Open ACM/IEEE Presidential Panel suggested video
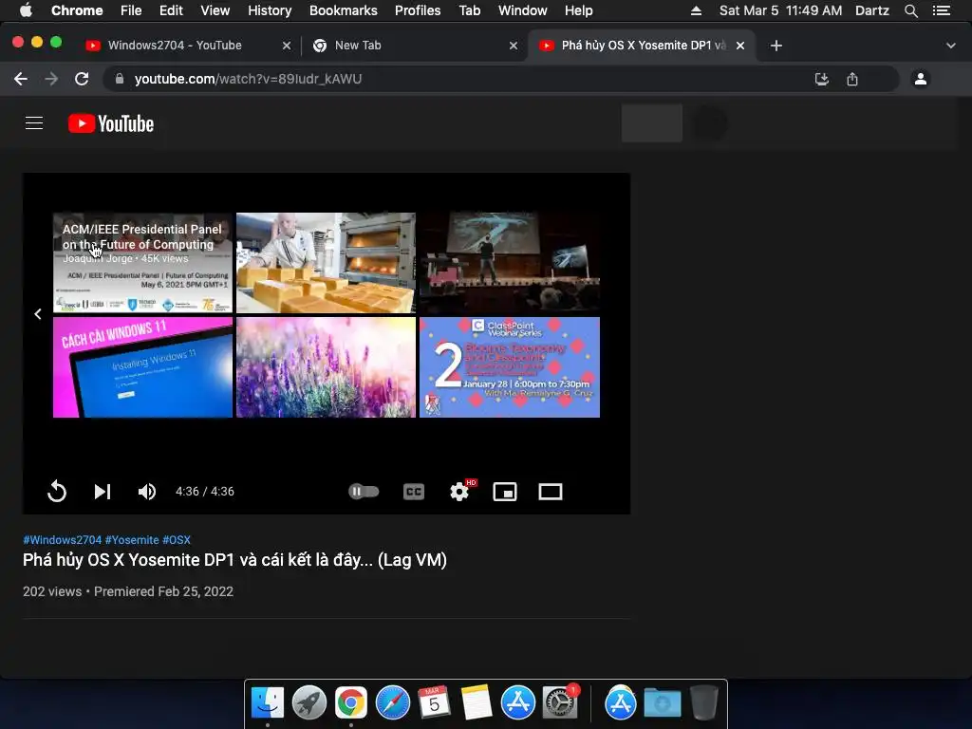The image size is (972, 729). click(142, 263)
